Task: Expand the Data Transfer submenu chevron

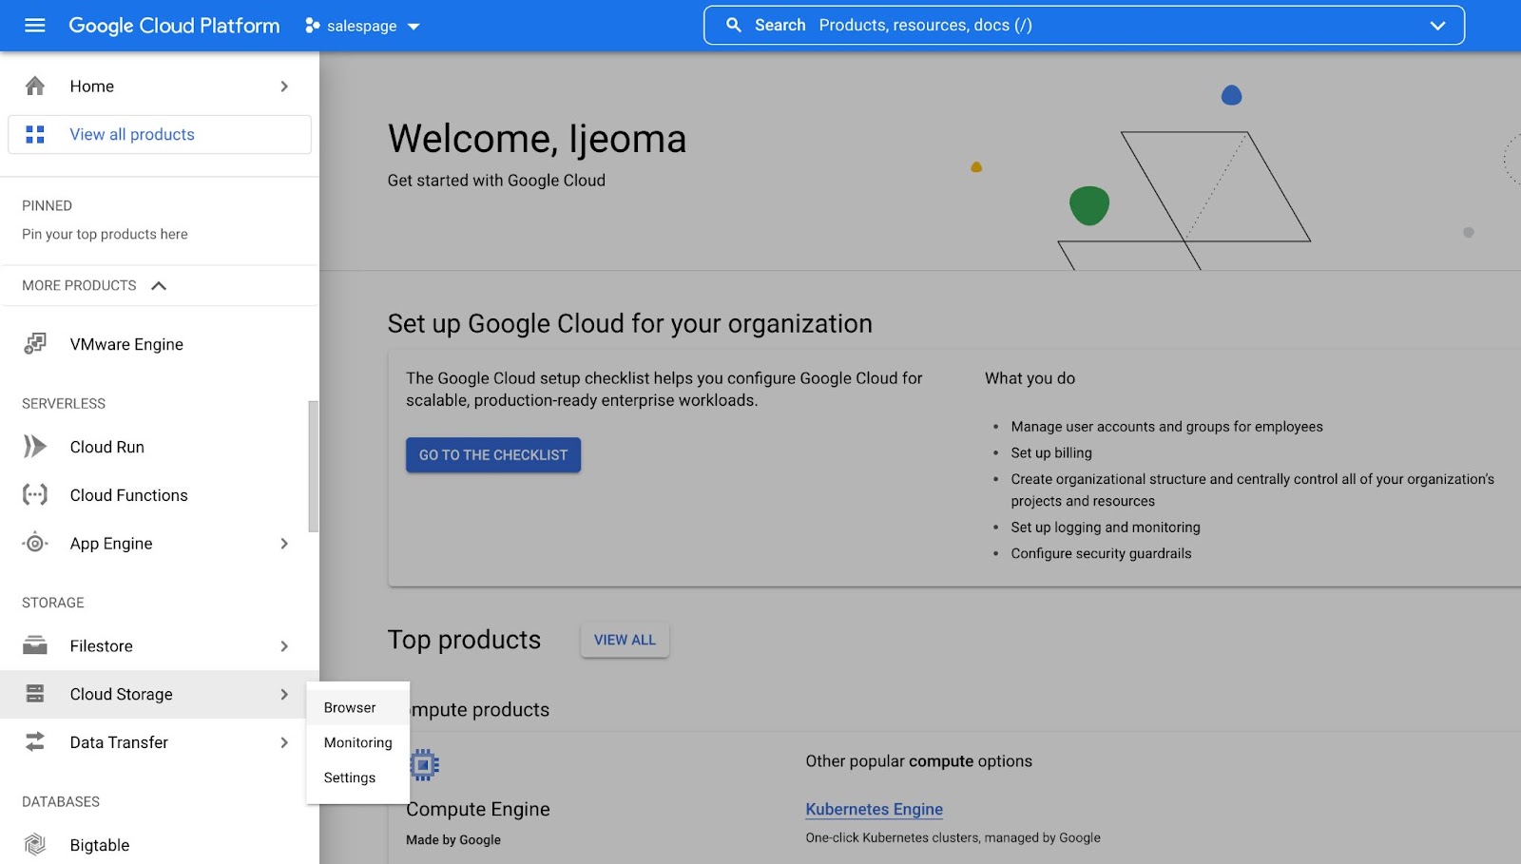Action: (284, 742)
